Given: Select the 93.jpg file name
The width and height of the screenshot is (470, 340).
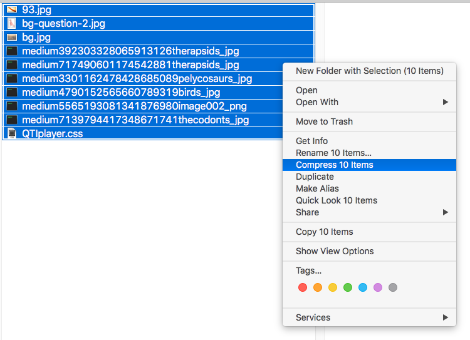Looking at the screenshot, I should tap(36, 10).
